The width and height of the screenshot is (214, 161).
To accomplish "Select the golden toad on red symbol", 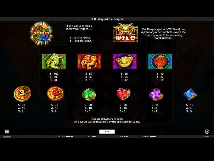I will tap(89, 61).
